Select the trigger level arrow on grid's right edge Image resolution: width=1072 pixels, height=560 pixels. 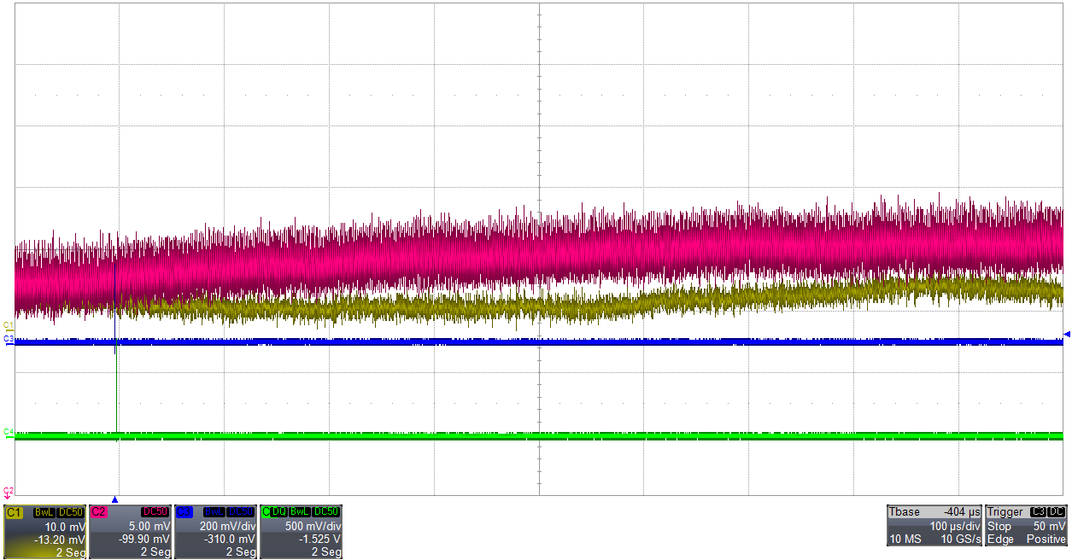(1067, 334)
